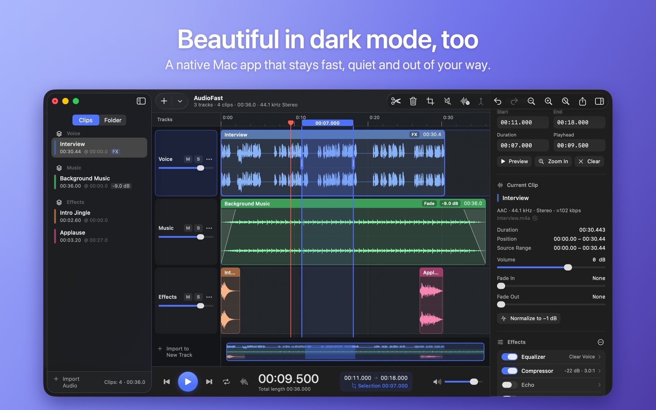Viewport: 656px width, 410px height.
Task: Open Voice track more options menu
Action: pyautogui.click(x=209, y=159)
